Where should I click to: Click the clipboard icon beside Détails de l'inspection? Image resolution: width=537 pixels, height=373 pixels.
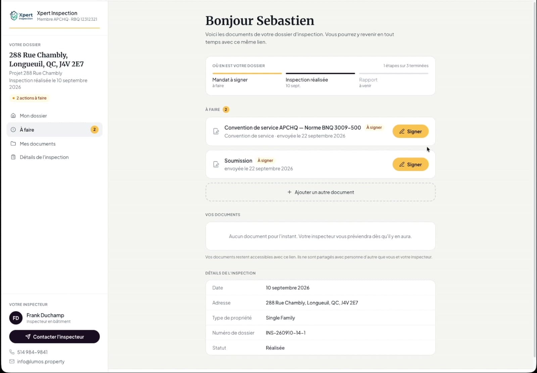click(13, 157)
